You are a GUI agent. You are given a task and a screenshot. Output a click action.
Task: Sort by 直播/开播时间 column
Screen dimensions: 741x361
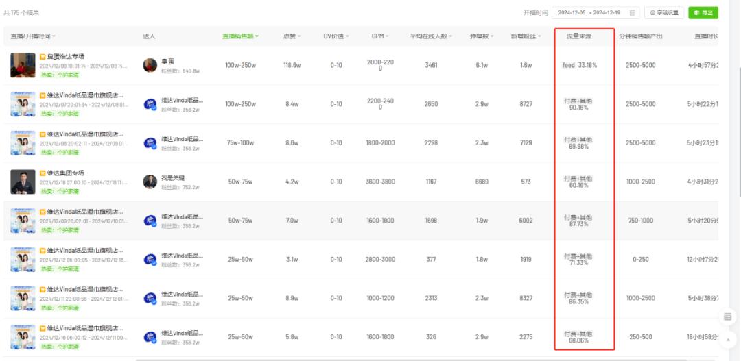[33, 36]
